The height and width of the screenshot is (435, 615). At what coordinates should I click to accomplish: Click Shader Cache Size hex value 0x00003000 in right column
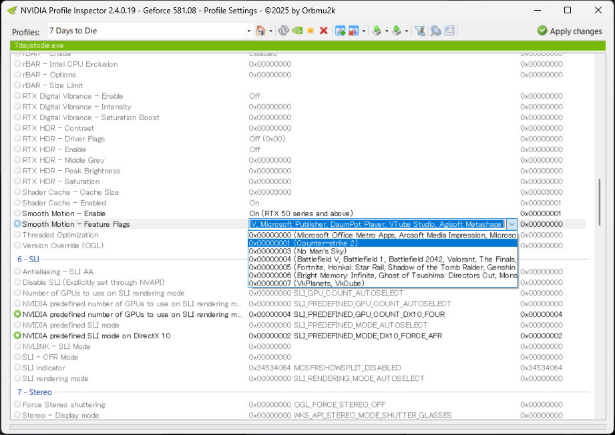point(542,192)
